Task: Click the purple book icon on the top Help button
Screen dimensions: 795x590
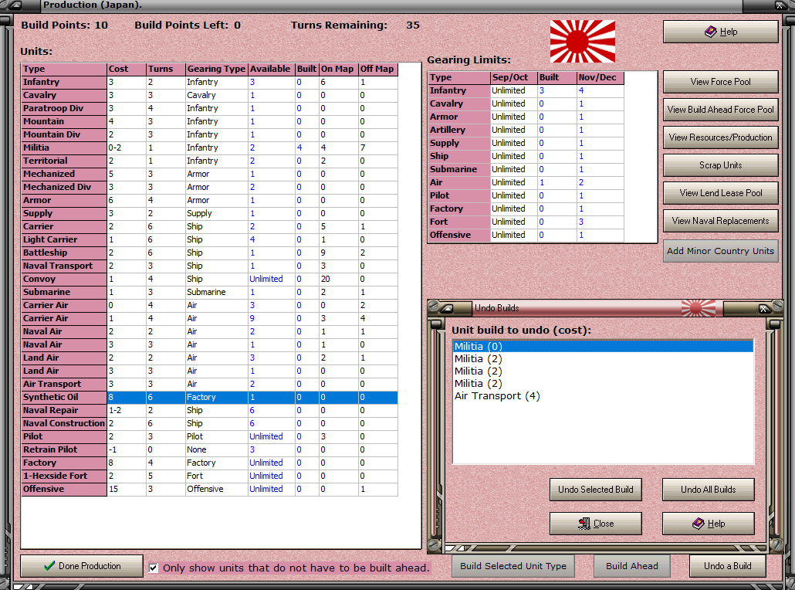Action: [710, 32]
